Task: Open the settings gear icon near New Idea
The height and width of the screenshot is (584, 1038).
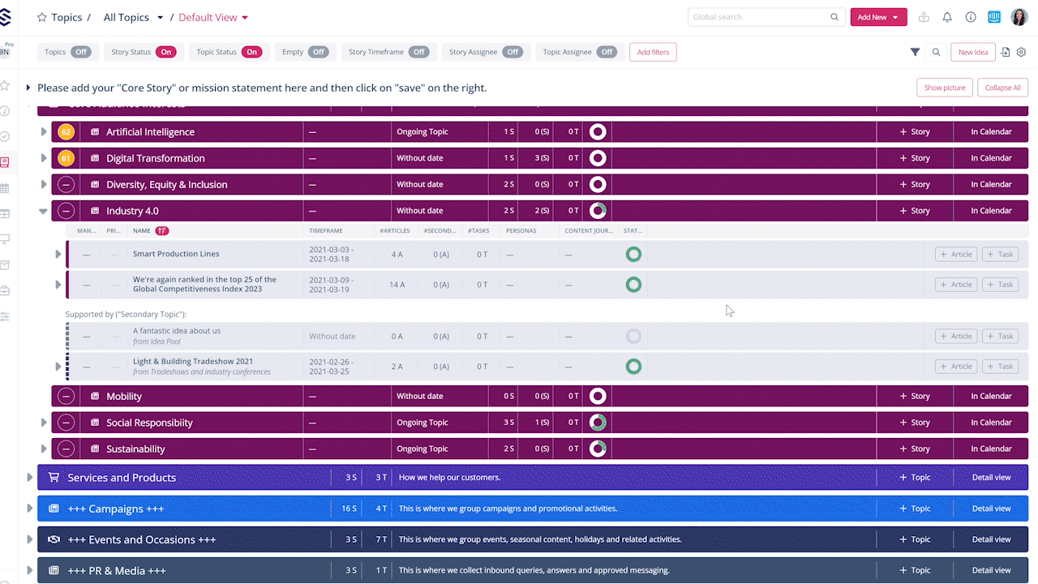Action: (1021, 52)
